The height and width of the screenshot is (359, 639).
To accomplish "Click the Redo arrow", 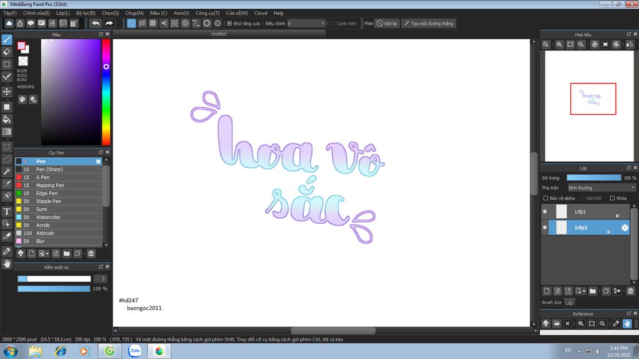I will tap(109, 24).
